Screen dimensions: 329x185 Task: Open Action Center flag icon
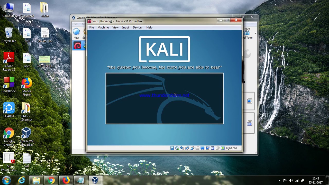[x=285, y=181]
